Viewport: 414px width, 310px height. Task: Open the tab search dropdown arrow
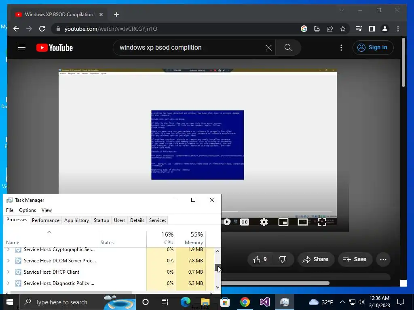[x=341, y=10]
